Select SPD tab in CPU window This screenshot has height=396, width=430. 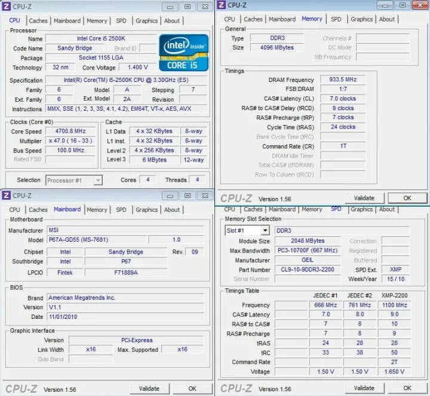click(x=121, y=21)
